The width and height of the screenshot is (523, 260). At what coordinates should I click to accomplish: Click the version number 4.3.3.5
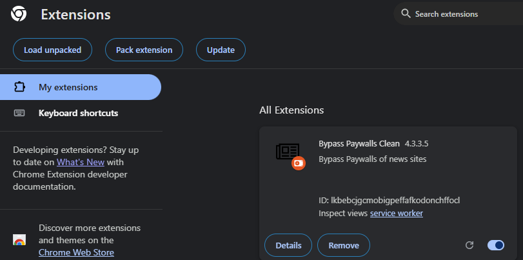(417, 144)
